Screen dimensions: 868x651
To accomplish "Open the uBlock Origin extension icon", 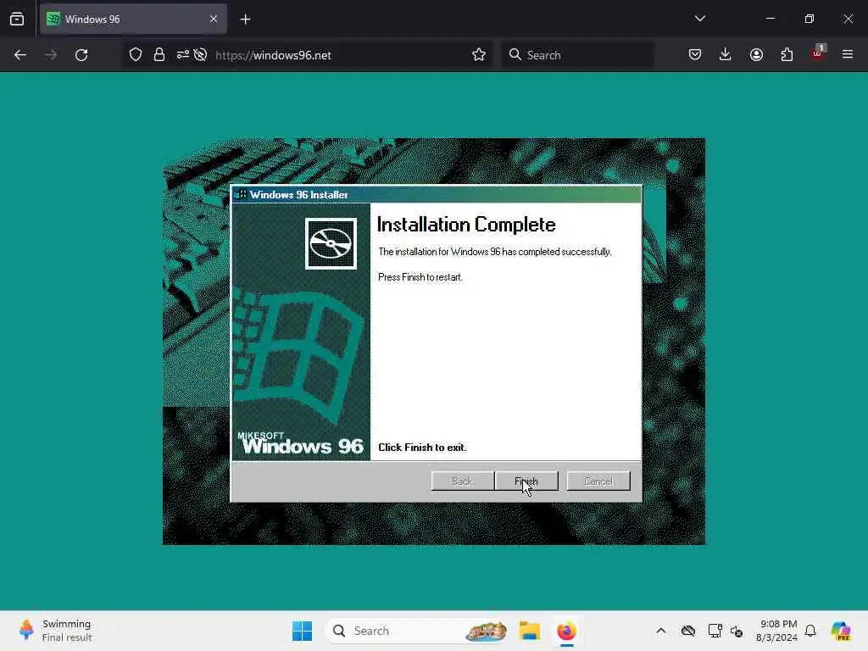I will click(818, 53).
